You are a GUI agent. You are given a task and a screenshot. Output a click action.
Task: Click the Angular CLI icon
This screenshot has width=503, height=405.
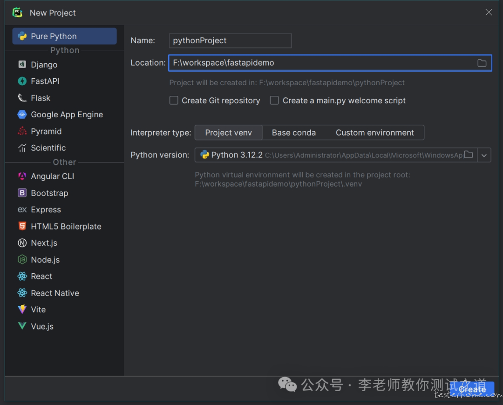tap(22, 176)
